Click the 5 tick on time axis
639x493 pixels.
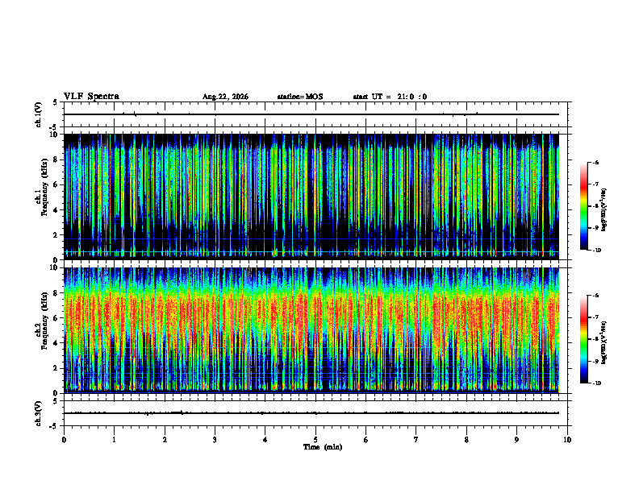315,440
